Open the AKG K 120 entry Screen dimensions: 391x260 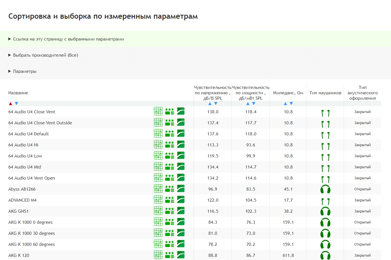[19, 255]
